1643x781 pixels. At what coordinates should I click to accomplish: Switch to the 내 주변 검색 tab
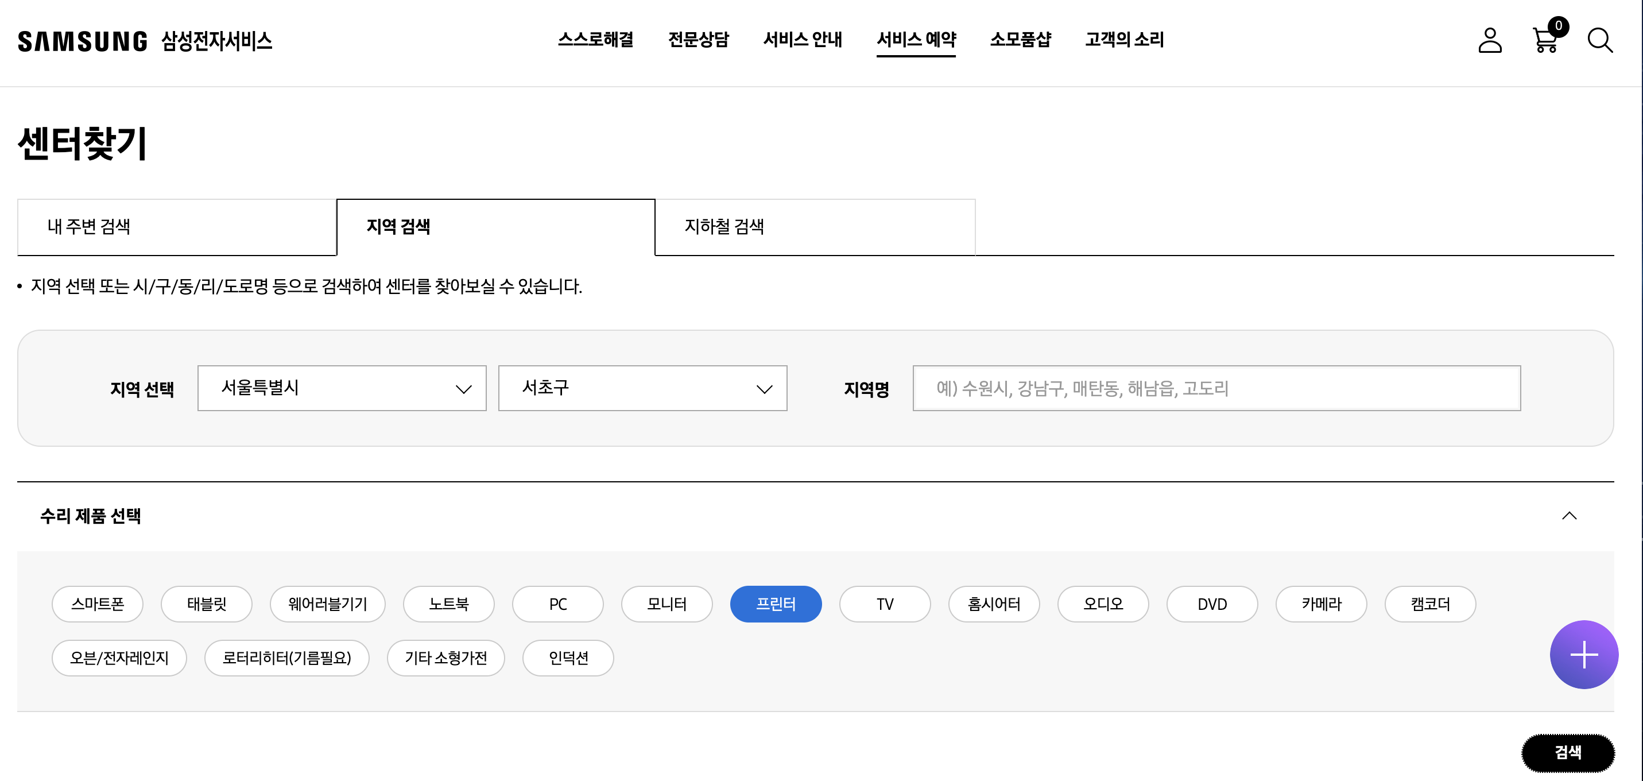tap(177, 226)
